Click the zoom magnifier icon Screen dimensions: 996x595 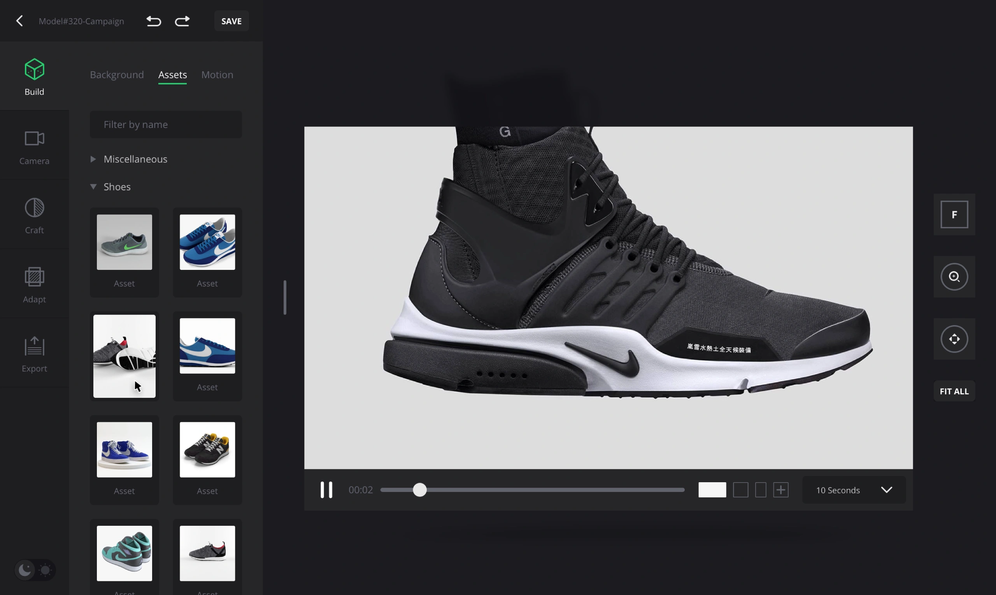pyautogui.click(x=954, y=276)
